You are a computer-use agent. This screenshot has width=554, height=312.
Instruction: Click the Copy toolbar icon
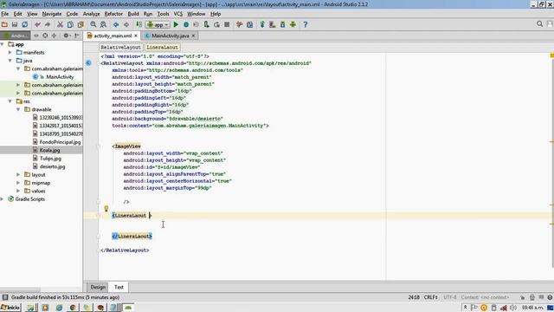point(70,24)
